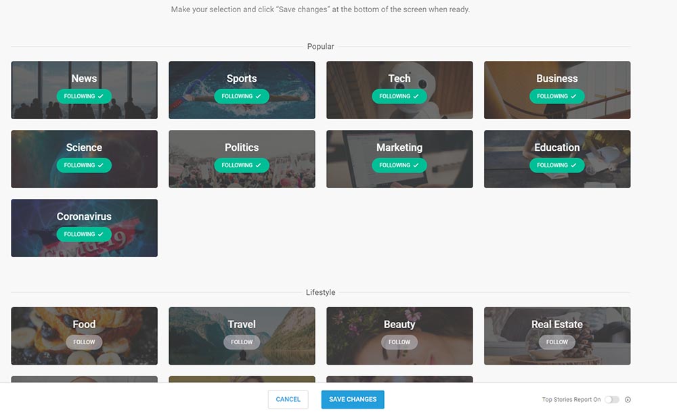Unfollow the Sports topic

tap(242, 96)
